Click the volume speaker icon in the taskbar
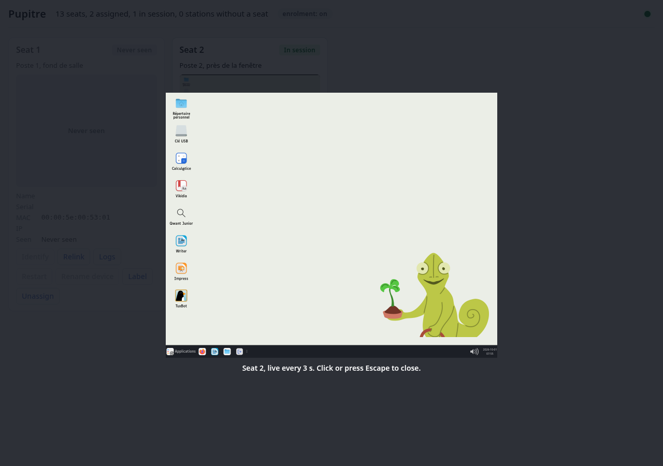663x466 pixels. 474,352
